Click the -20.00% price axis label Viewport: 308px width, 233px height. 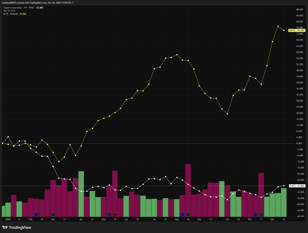tap(300, 174)
